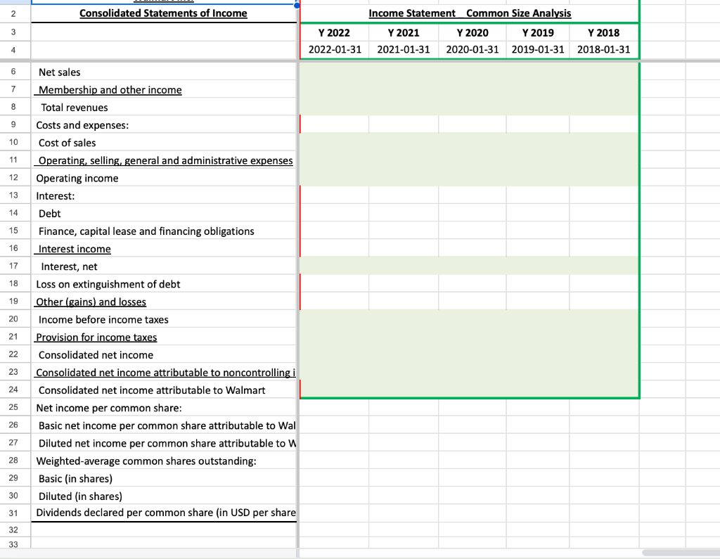Select the Y 2018 column header cell

pyautogui.click(x=603, y=32)
